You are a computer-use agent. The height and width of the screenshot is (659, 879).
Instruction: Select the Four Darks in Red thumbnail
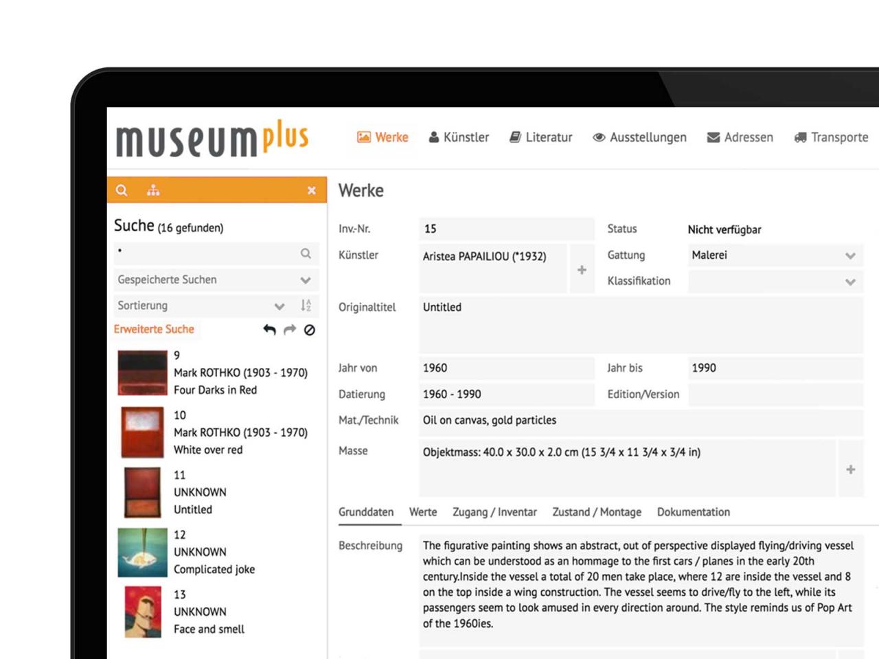click(143, 373)
